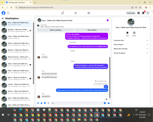Expand the Chat members section
This screenshot has width=153, height=122.
[131, 45]
